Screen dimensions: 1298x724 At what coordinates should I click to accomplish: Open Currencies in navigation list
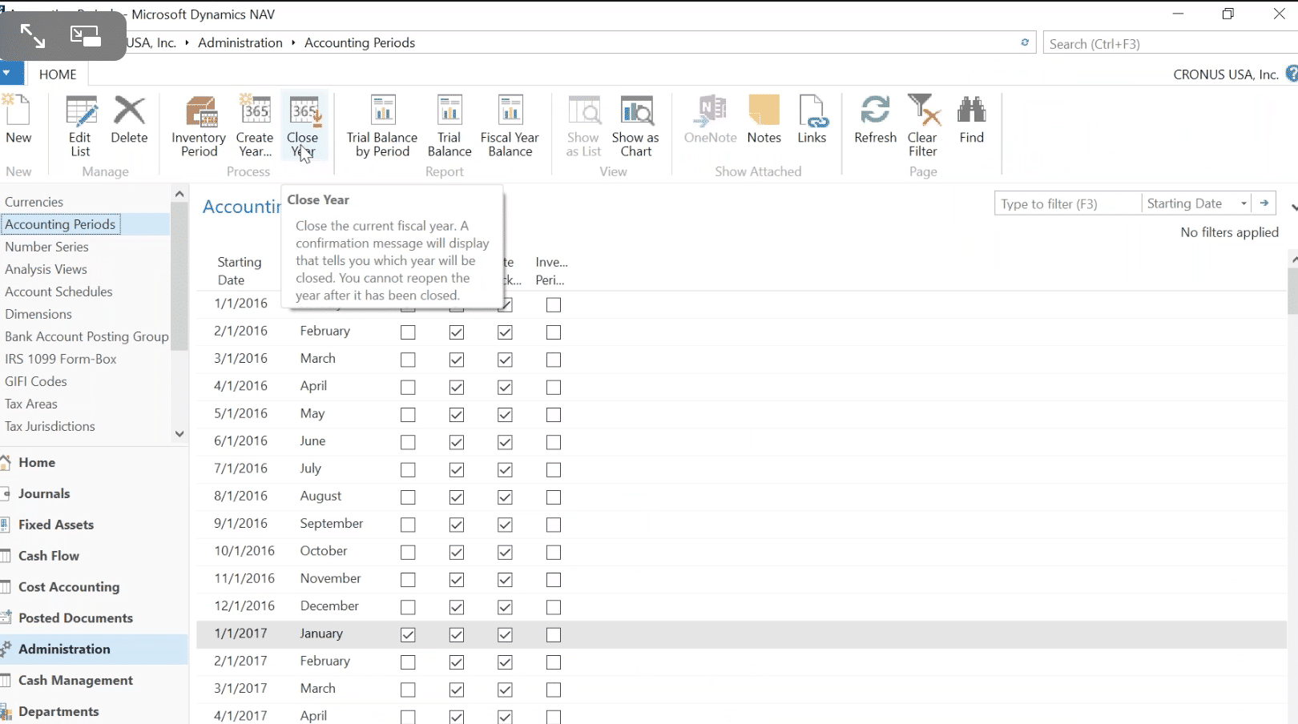(x=34, y=202)
